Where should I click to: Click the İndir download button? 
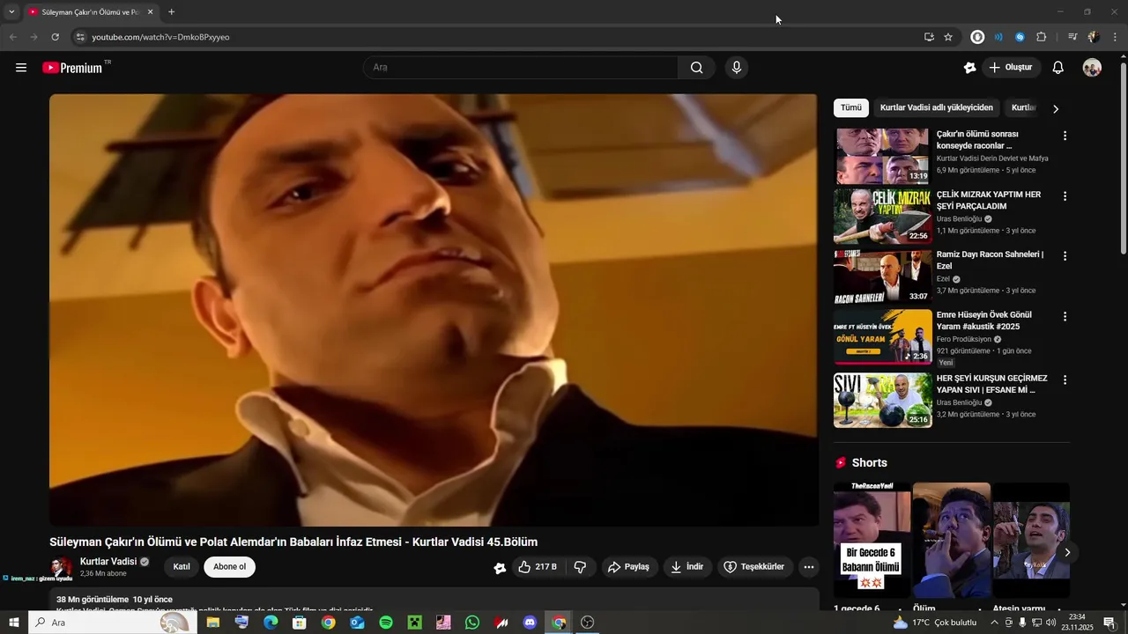pyautogui.click(x=687, y=567)
